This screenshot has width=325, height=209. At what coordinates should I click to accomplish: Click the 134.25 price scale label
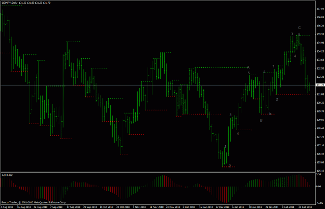click(320, 51)
